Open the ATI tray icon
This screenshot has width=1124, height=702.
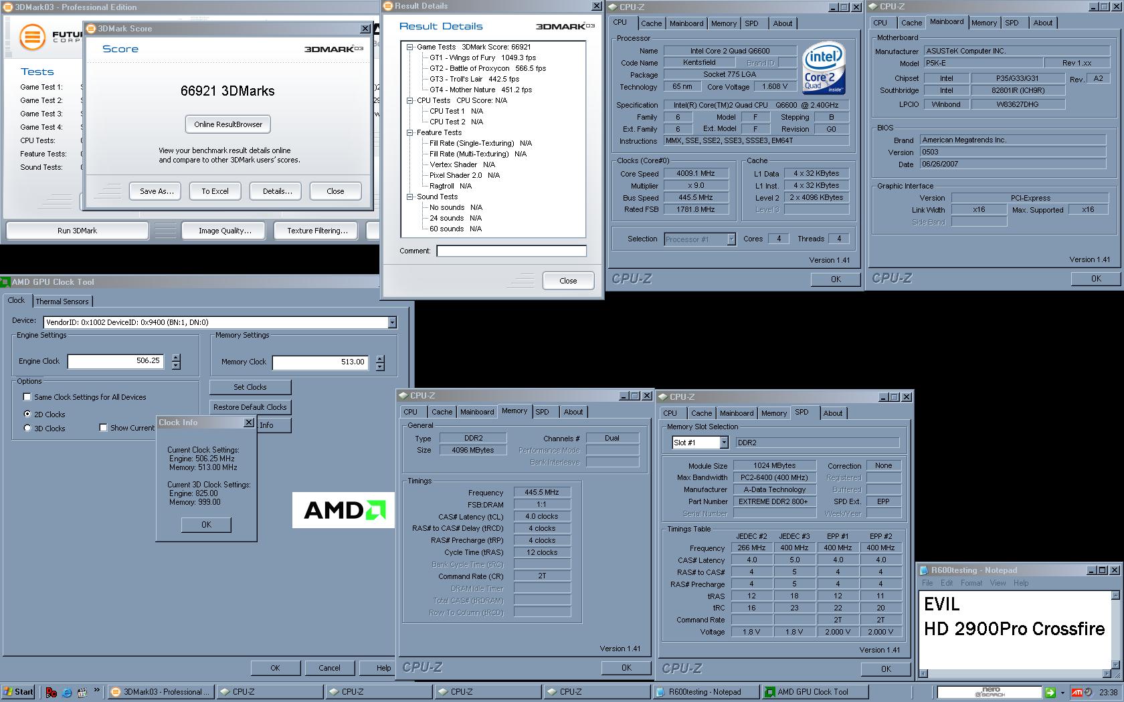[1077, 693]
